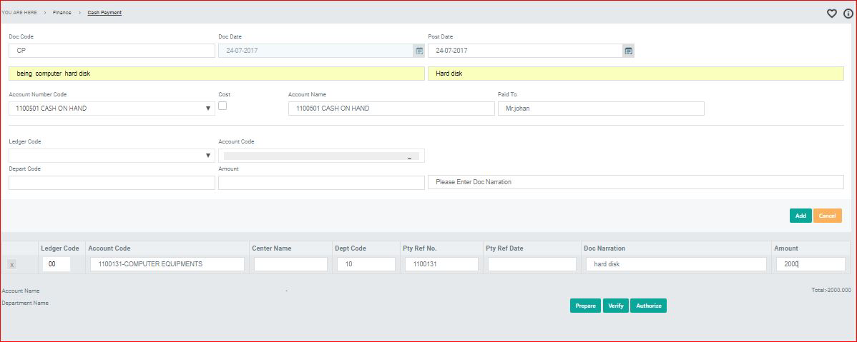857x342 pixels.
Task: Click the favorite heart icon
Action: point(832,13)
